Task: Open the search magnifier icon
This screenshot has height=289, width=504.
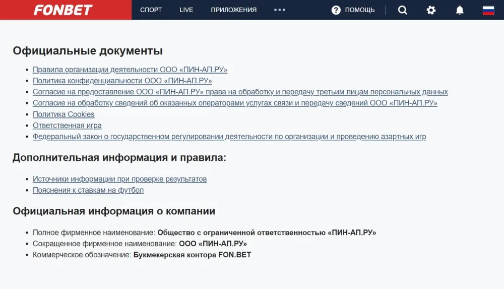Action: pos(402,10)
